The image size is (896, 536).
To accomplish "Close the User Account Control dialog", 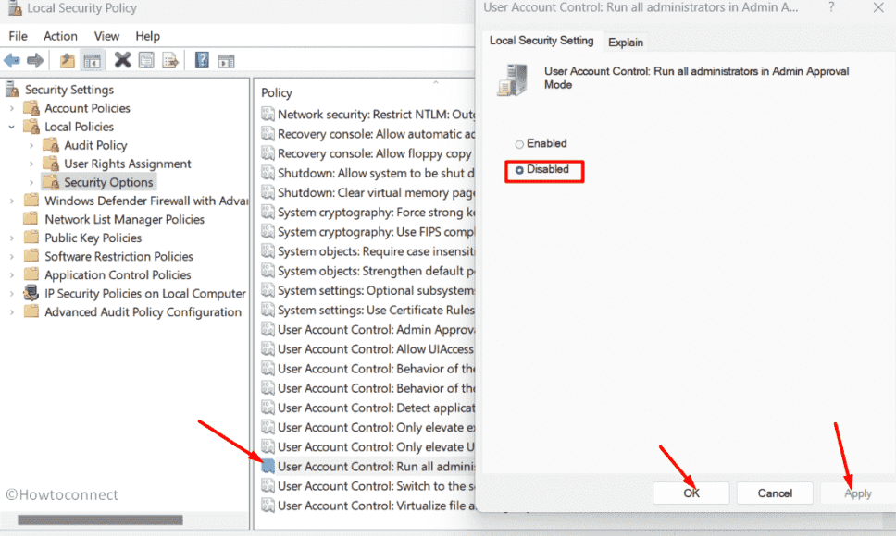I will [x=878, y=7].
